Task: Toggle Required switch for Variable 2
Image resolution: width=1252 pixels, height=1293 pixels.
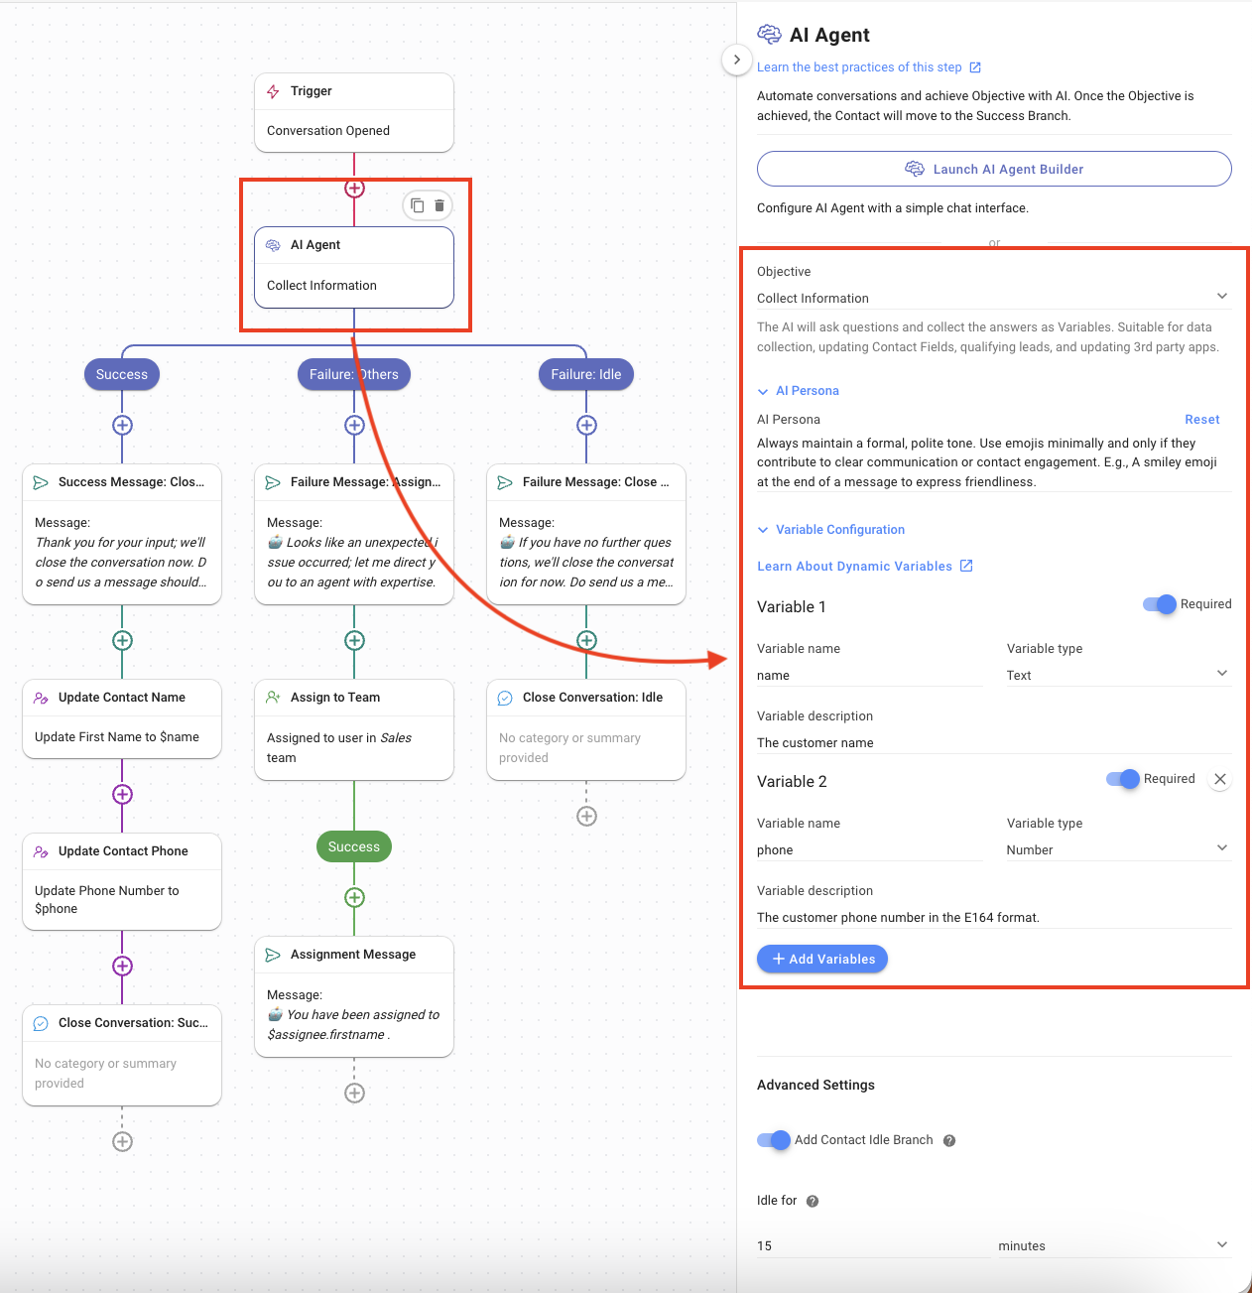Action: 1123,779
